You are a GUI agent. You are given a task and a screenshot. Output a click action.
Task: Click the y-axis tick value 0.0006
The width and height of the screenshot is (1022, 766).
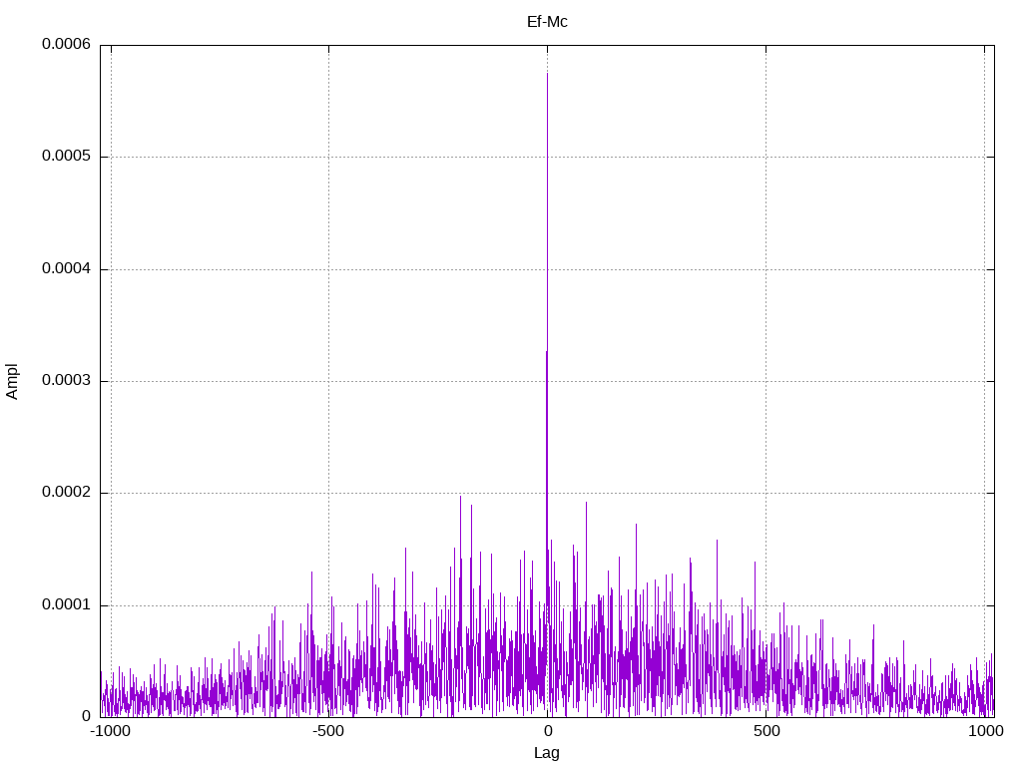(x=67, y=44)
